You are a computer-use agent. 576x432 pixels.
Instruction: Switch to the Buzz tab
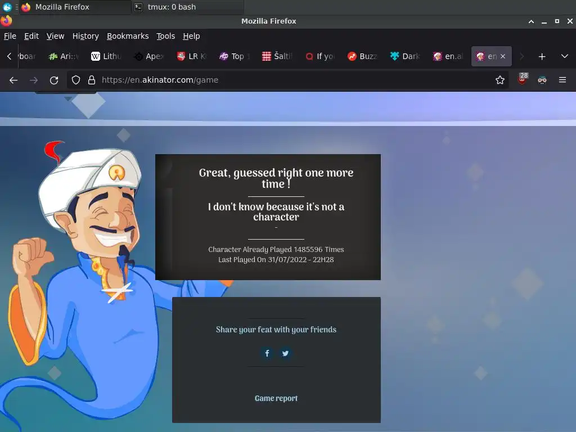[363, 56]
